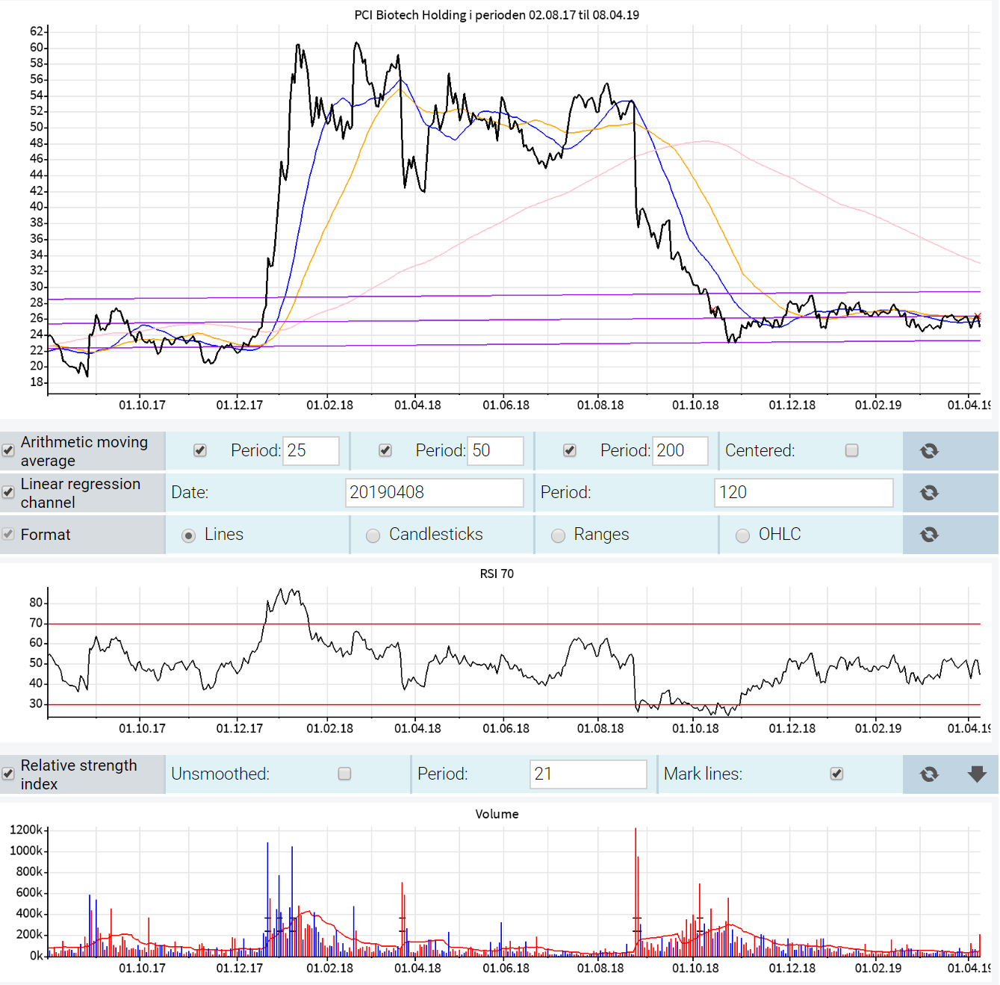The width and height of the screenshot is (1000, 985).
Task: Refresh the Relative strength index settings
Action: [x=929, y=774]
